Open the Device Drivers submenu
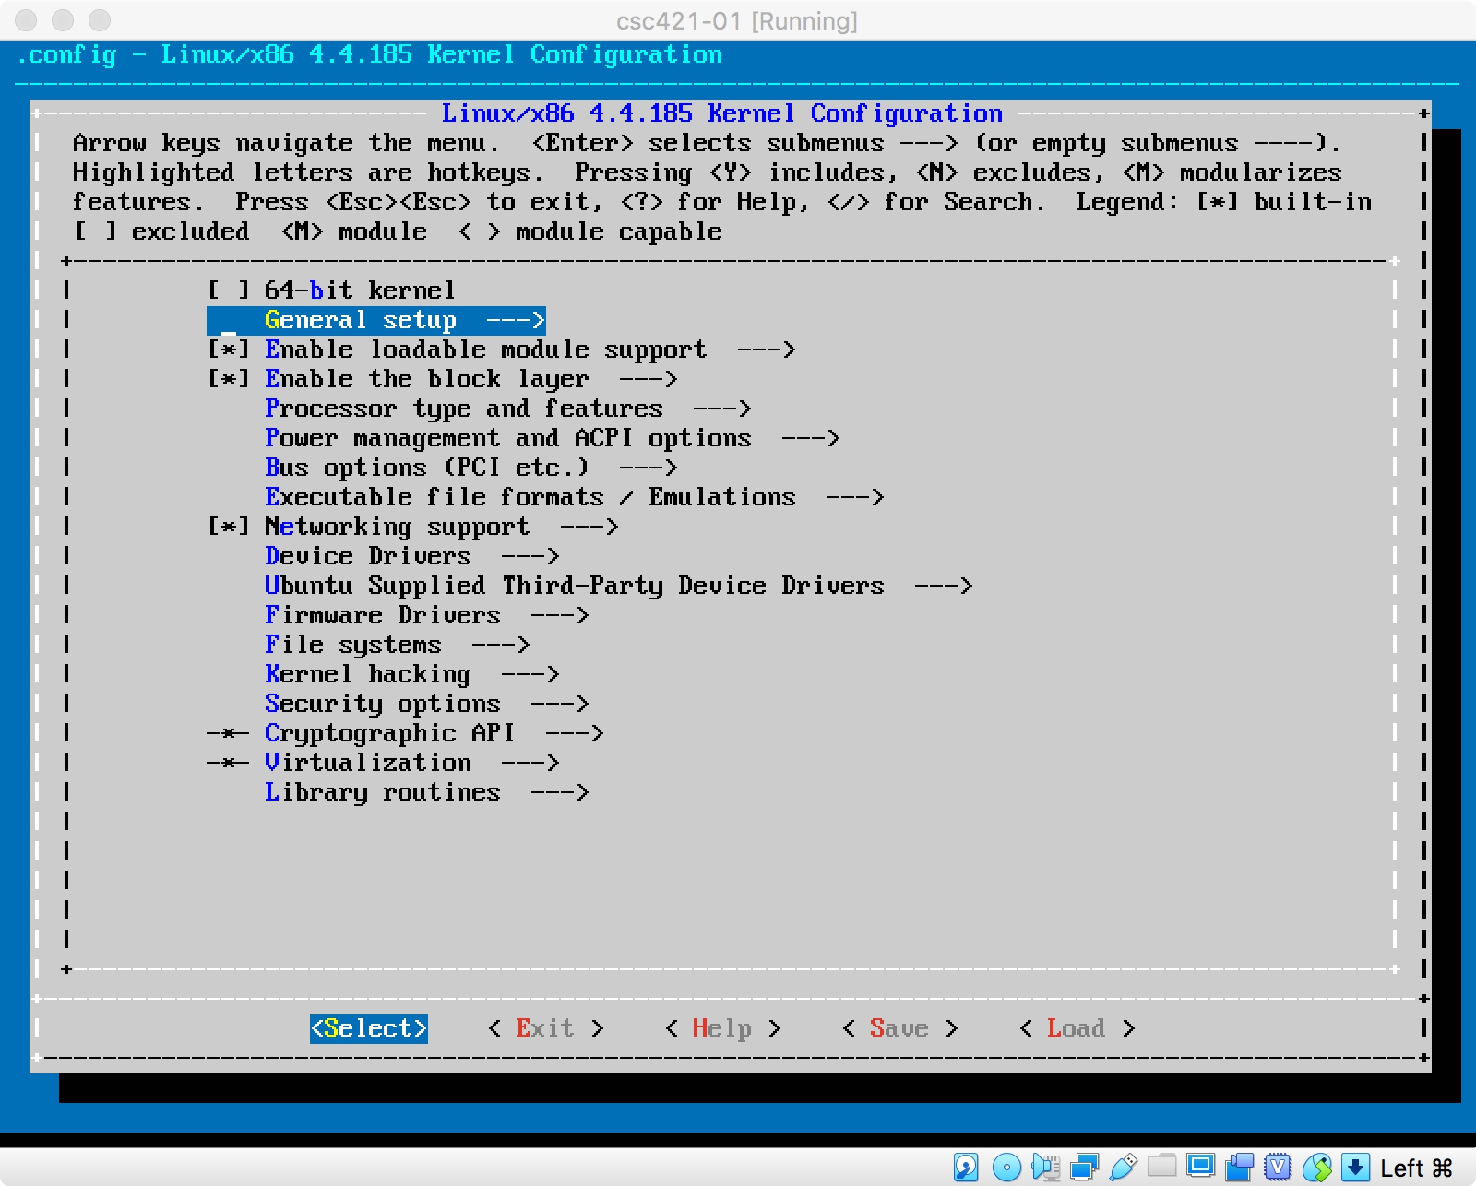 pyautogui.click(x=411, y=556)
